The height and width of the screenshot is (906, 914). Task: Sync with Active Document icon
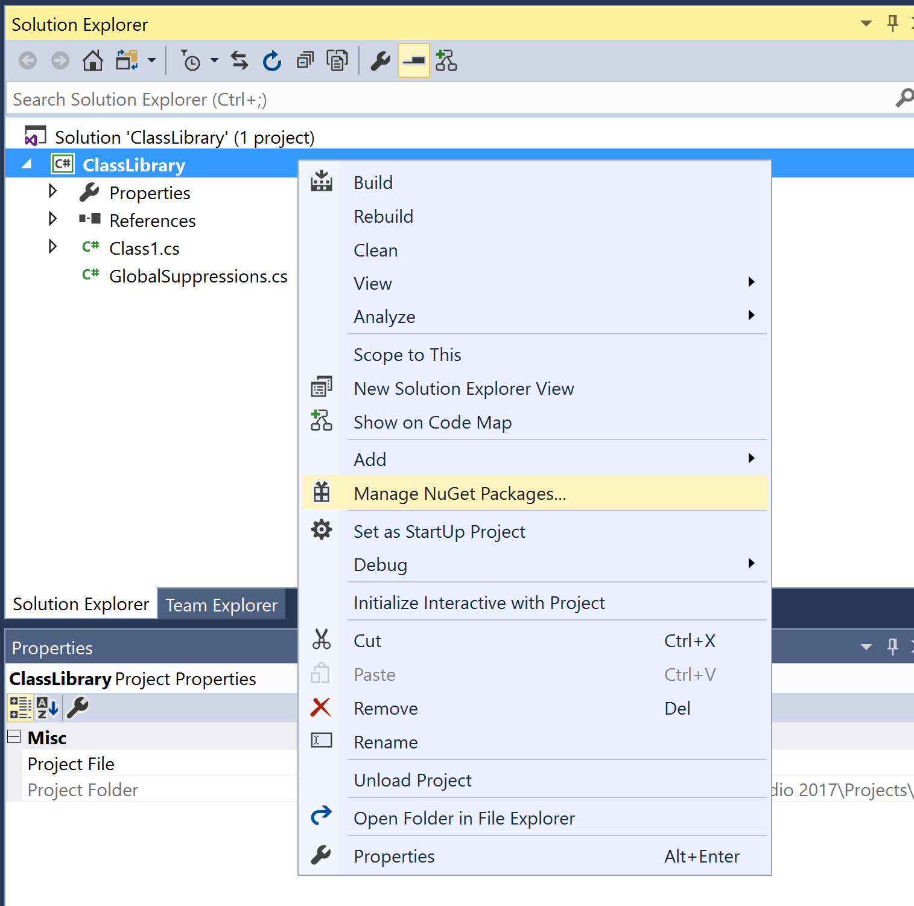240,61
